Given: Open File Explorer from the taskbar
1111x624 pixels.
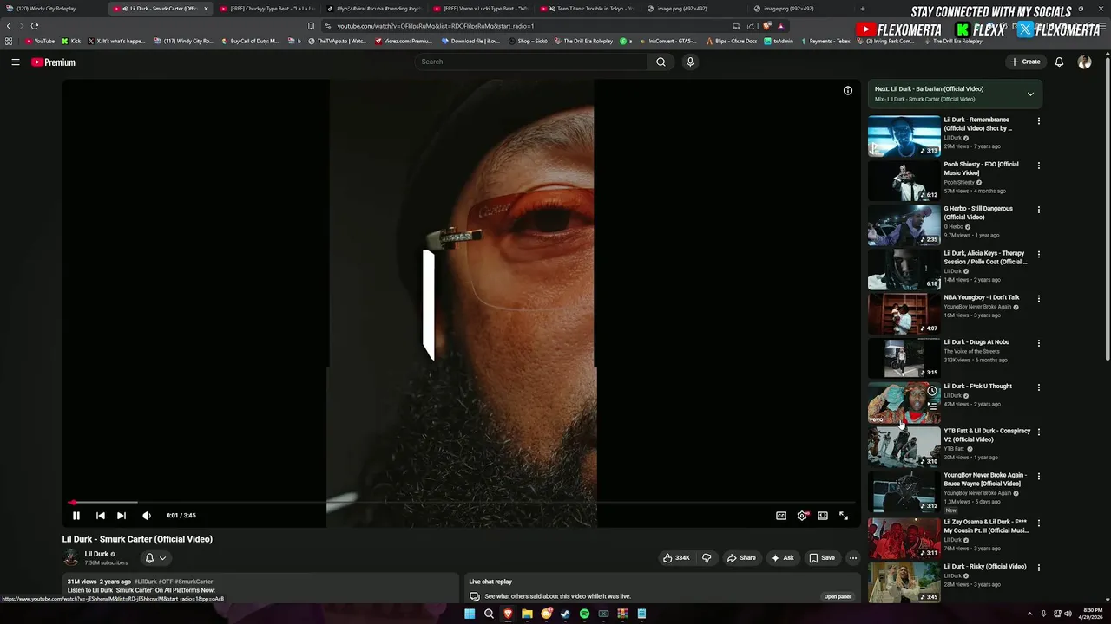Looking at the screenshot, I should [527, 614].
